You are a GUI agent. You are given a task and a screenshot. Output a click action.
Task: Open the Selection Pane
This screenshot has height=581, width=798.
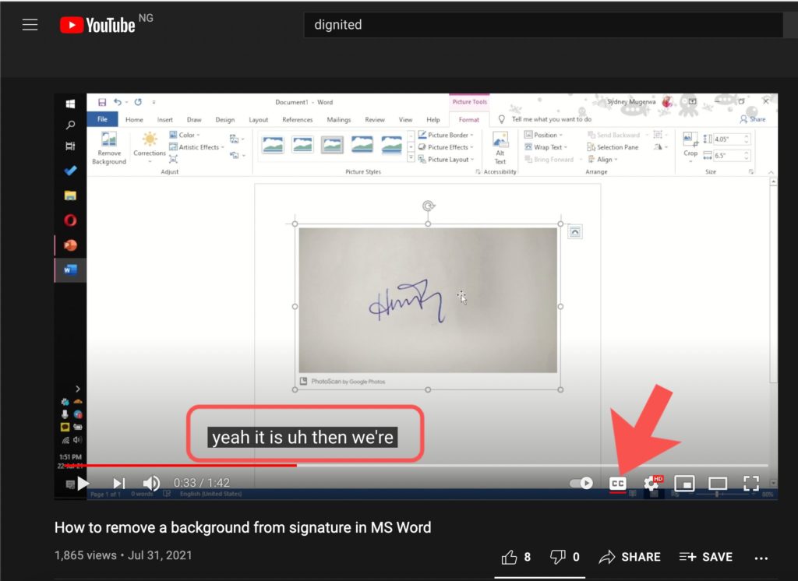(x=613, y=147)
